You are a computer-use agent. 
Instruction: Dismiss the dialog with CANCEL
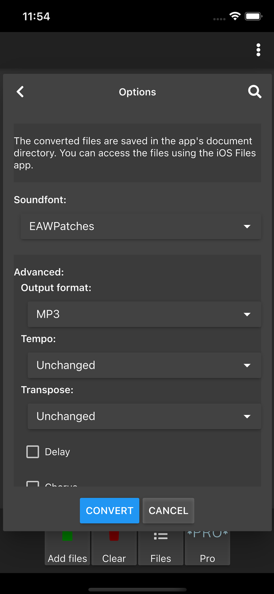168,511
